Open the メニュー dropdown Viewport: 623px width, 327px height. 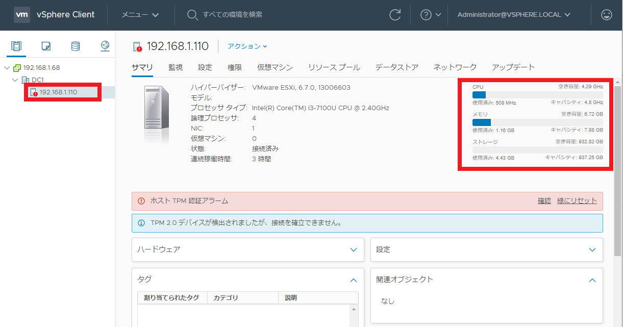coord(140,15)
